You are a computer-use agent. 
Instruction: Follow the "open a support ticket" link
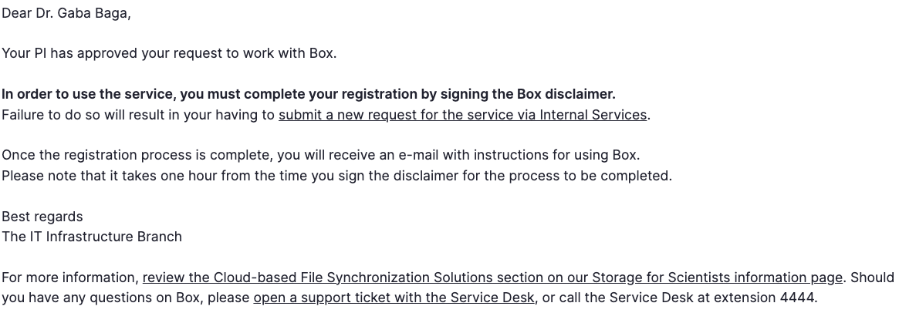click(x=394, y=298)
